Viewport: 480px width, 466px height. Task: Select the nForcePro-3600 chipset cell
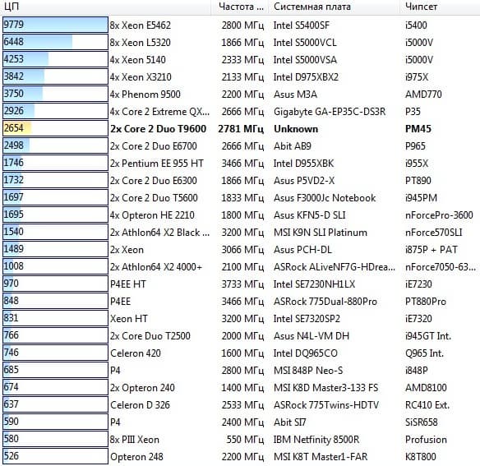pos(439,215)
